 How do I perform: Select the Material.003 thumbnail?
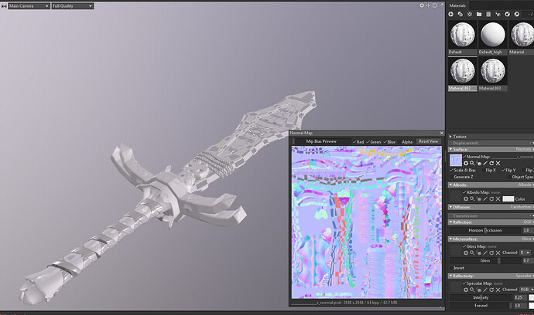tap(492, 71)
